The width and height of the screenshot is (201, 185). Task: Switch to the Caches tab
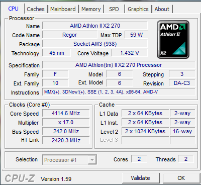36,9
